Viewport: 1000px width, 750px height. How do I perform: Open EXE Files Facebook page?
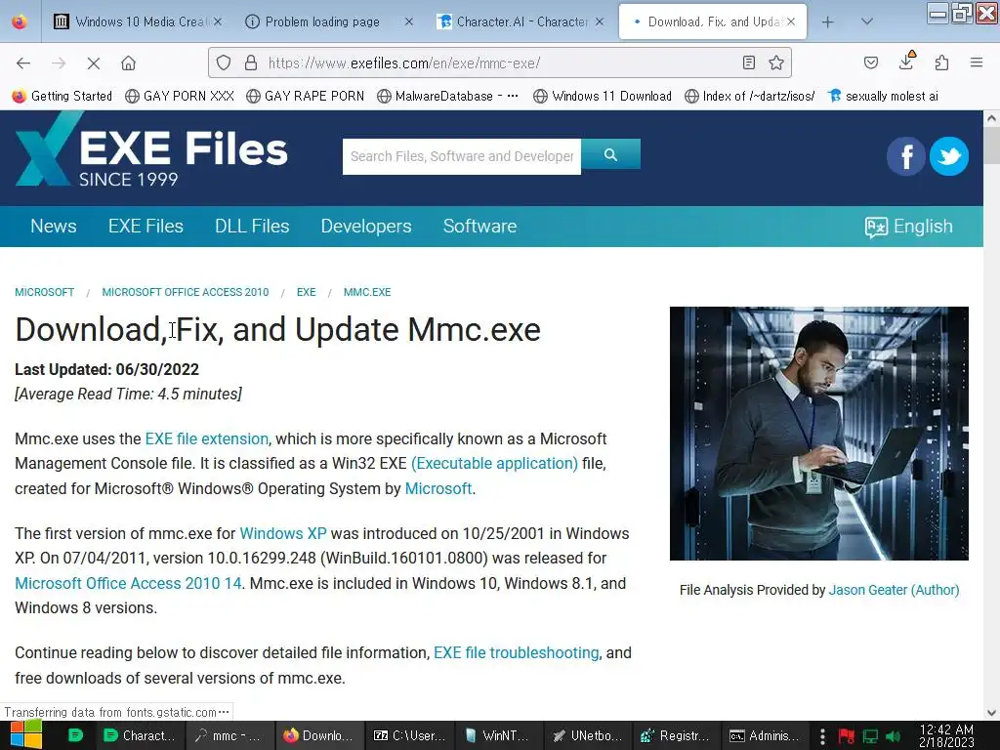pyautogui.click(x=905, y=156)
